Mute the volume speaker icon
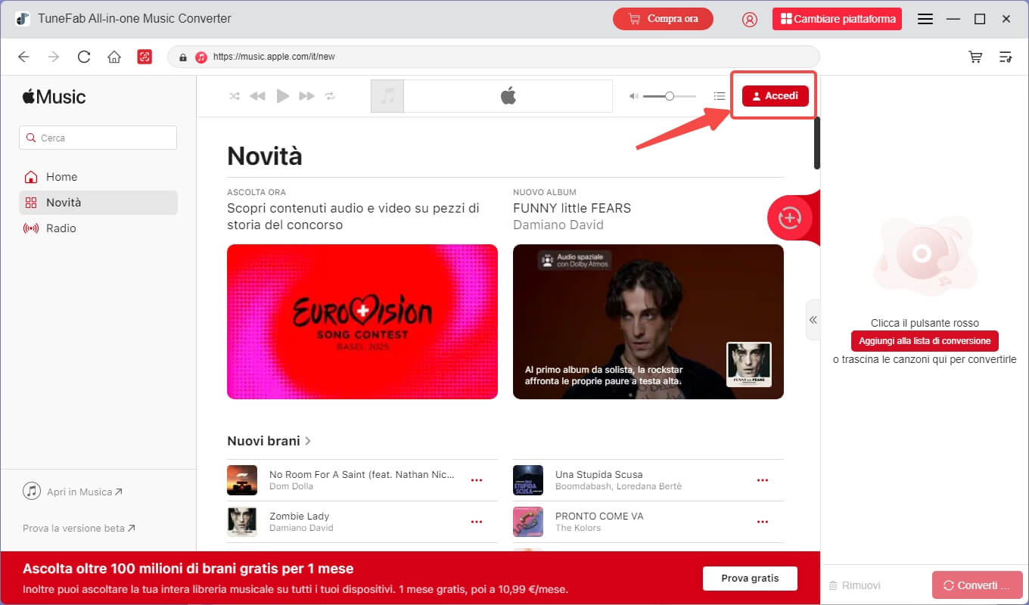Screen dimensions: 1029x605 pos(634,96)
